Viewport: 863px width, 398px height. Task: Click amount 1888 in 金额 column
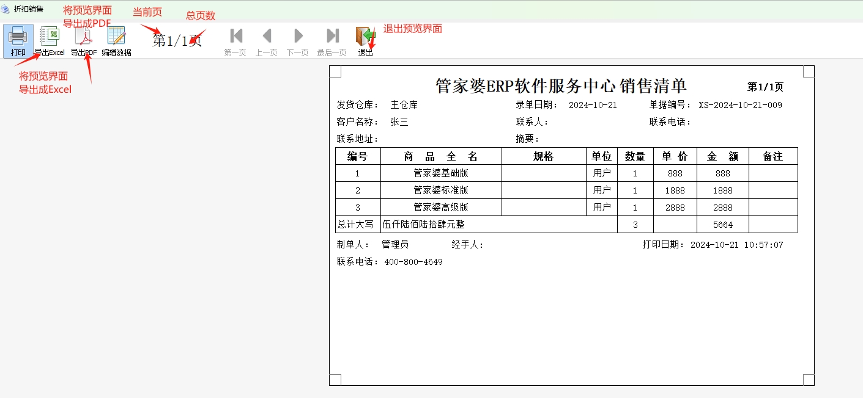pyautogui.click(x=723, y=190)
